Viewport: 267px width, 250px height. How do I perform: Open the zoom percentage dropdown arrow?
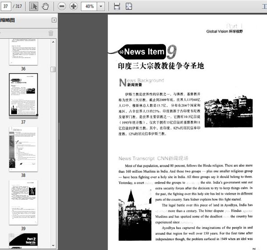(101, 6)
